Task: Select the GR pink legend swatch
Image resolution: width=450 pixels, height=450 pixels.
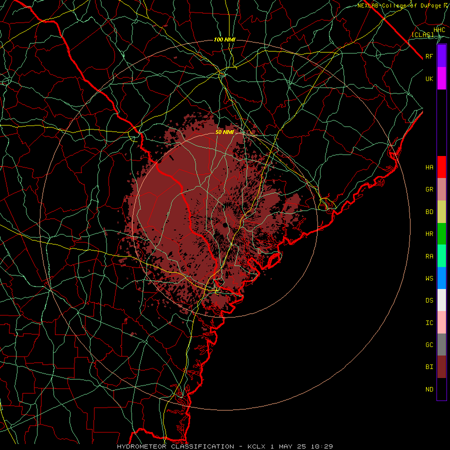Action: pos(441,189)
